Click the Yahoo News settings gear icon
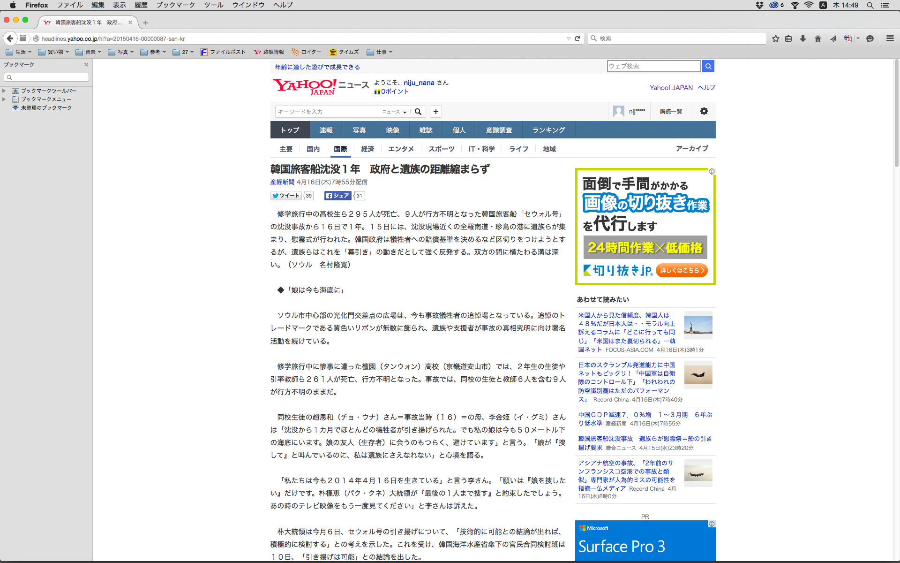 pyautogui.click(x=704, y=111)
